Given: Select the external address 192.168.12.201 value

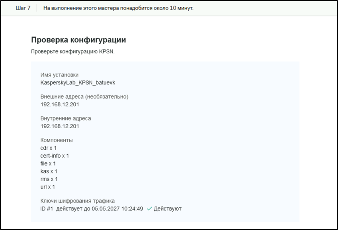Looking at the screenshot, I should pyautogui.click(x=60, y=104).
